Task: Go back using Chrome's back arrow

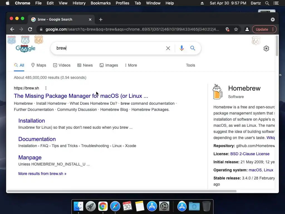Action: tap(12, 29)
